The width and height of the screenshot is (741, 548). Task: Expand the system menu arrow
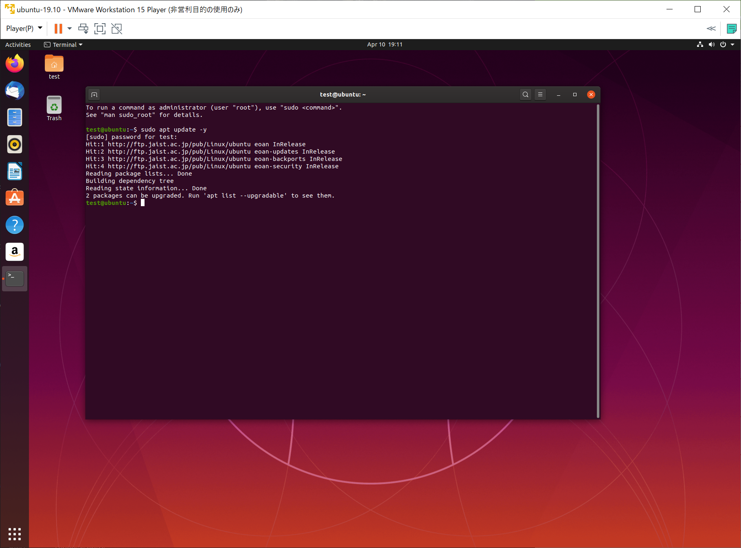pos(732,44)
